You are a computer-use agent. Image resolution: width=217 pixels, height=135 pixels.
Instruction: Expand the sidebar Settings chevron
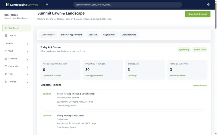(27, 82)
